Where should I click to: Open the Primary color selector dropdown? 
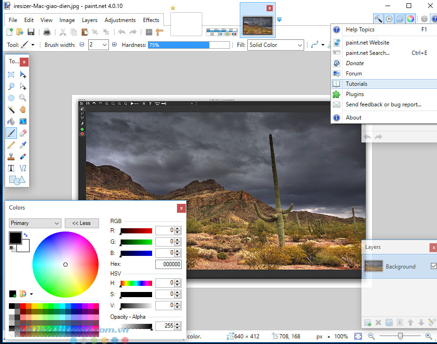pos(35,223)
